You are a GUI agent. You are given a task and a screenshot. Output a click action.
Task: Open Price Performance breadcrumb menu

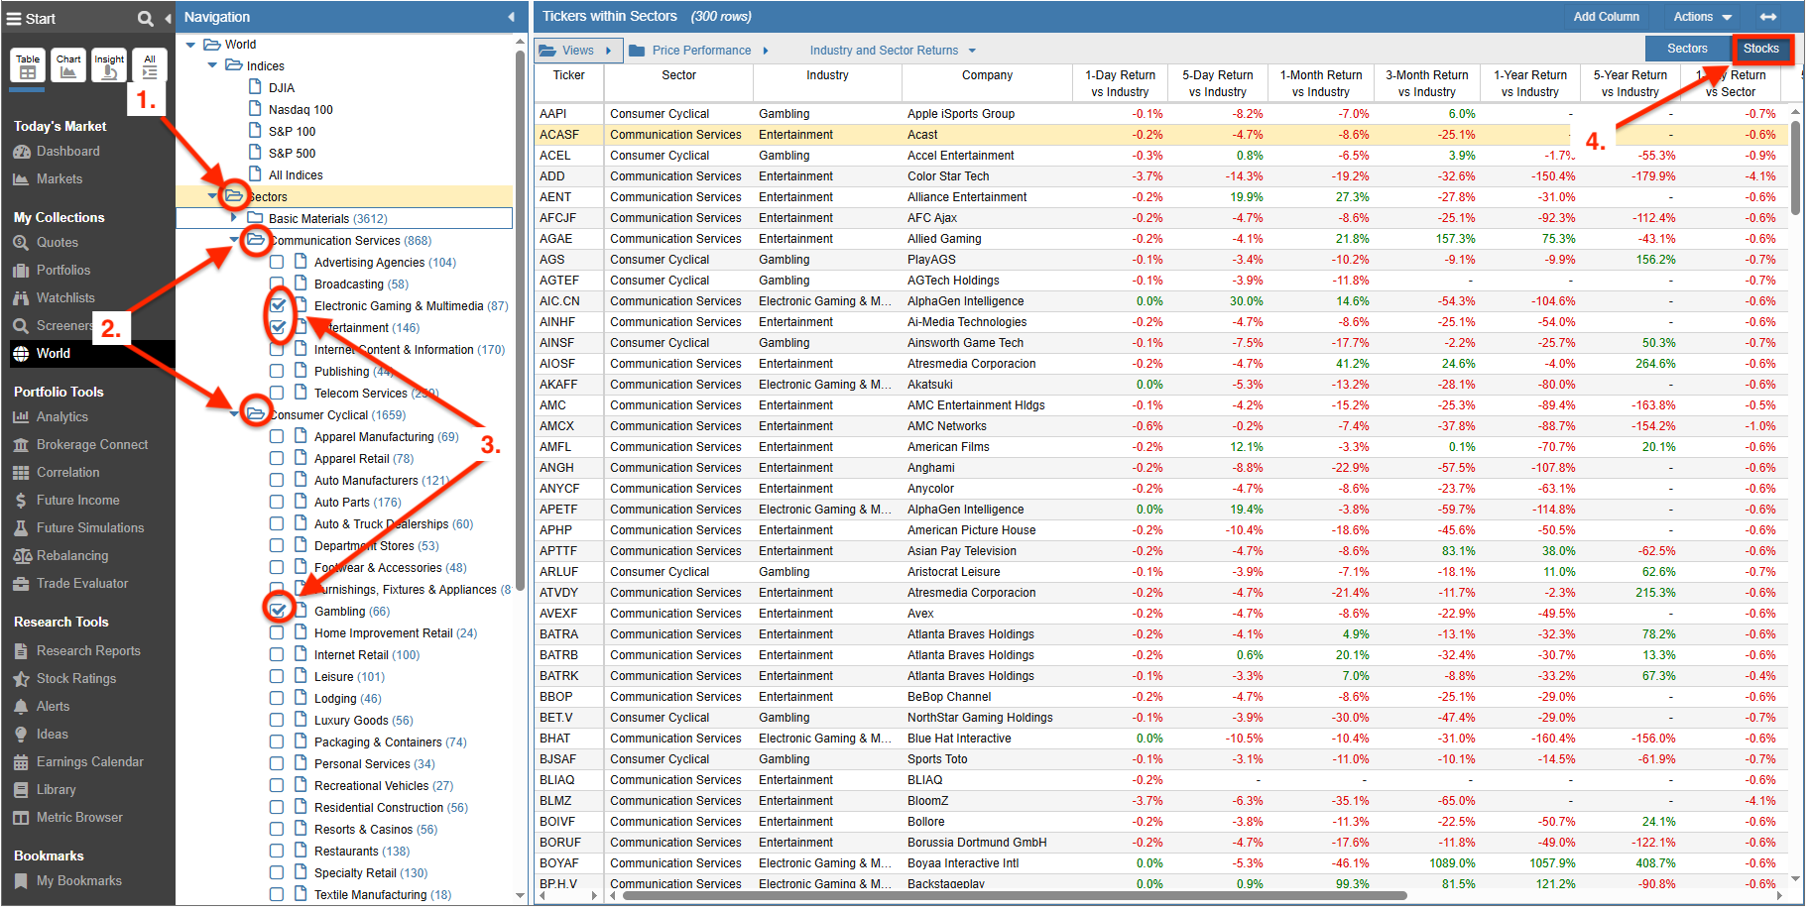(699, 51)
